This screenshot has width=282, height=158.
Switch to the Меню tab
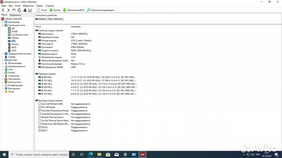(x=4, y=15)
